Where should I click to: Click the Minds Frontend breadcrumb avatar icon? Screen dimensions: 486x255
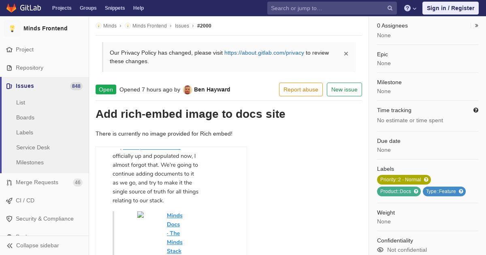[128, 26]
